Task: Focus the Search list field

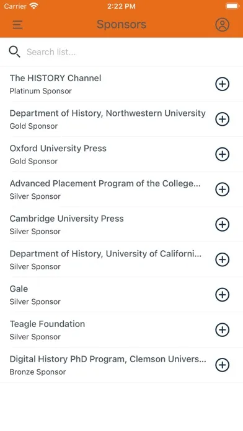Action: point(130,52)
